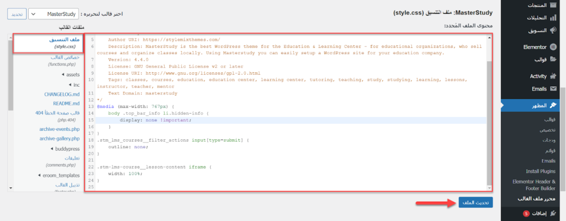Open comments.php (تعليقات) file

pos(63,161)
